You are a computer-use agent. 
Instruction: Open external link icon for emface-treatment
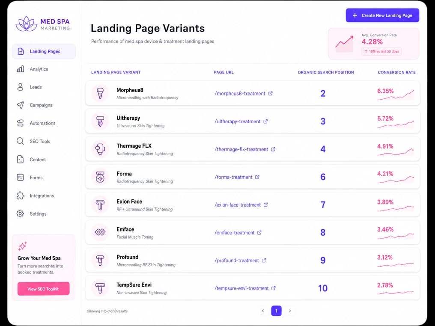pyautogui.click(x=259, y=233)
